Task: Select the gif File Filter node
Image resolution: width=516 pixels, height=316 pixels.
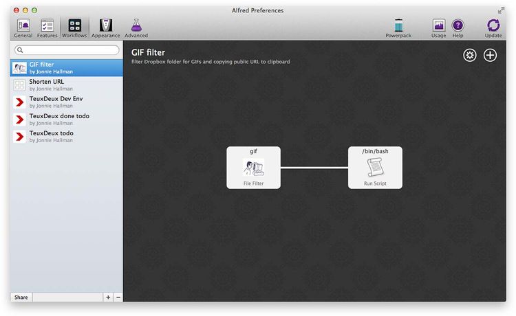Action: [x=253, y=168]
